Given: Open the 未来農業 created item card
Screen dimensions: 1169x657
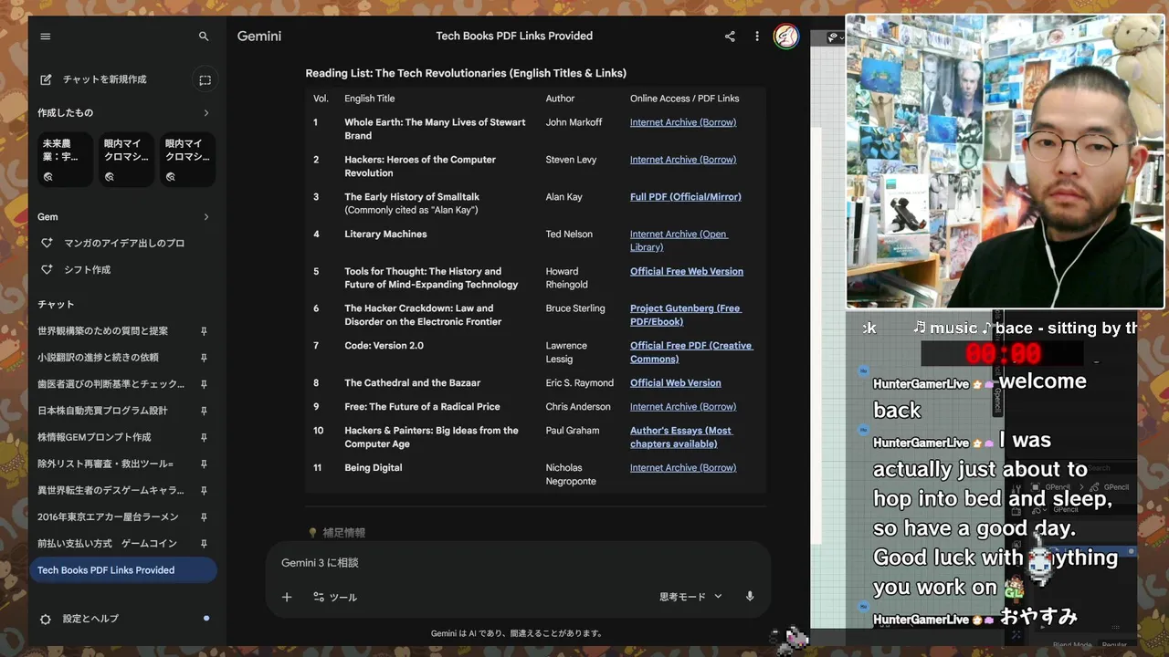Looking at the screenshot, I should click(x=66, y=160).
